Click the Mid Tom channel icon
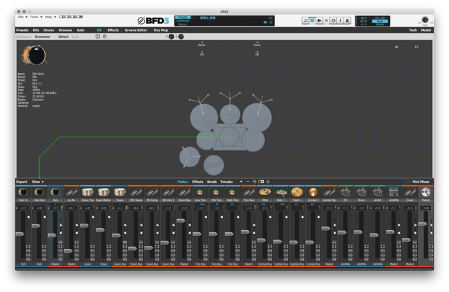Viewport: 449px width, 292px height. (x=216, y=192)
